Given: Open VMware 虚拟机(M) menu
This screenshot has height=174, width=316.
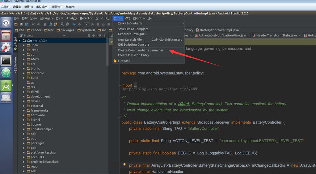Looking at the screenshot, I should (42, 7).
